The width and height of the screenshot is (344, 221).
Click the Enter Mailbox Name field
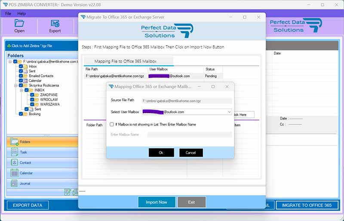(190, 135)
